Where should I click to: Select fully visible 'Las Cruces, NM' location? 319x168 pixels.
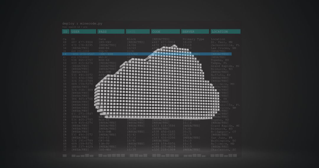pos(223,48)
